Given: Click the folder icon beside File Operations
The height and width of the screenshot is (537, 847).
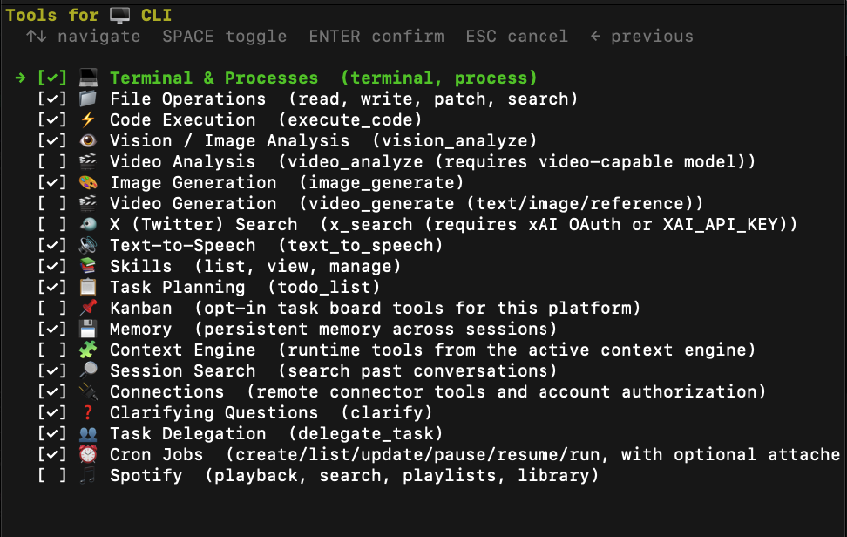Looking at the screenshot, I should tap(88, 99).
